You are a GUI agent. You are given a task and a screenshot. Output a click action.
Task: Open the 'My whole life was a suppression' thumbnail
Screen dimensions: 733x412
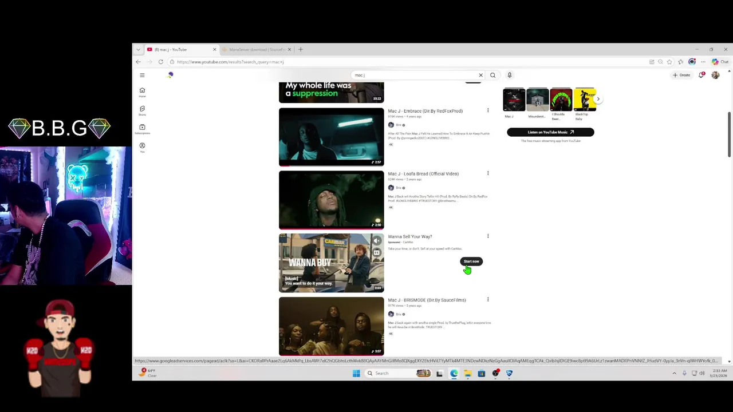[331, 92]
